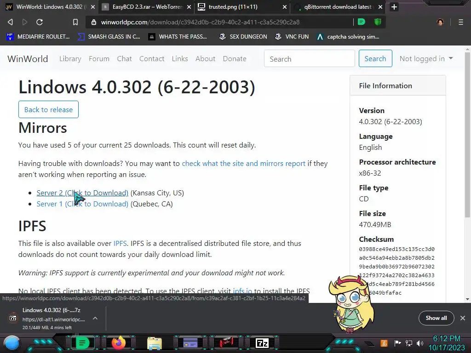
Task: Click the volume speaker tray icon
Action: tap(420, 343)
